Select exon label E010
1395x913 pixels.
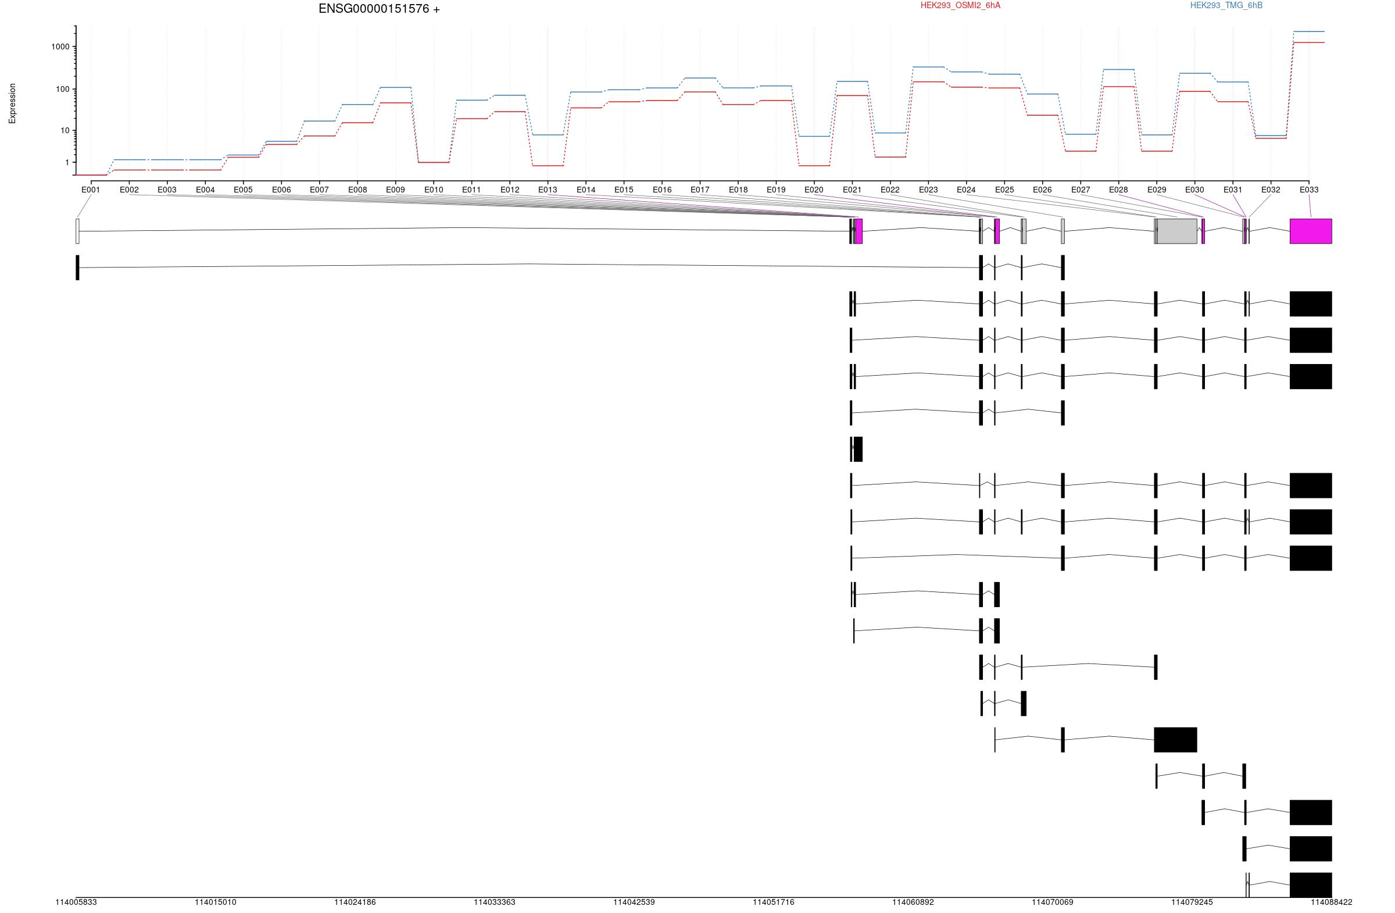(x=434, y=190)
